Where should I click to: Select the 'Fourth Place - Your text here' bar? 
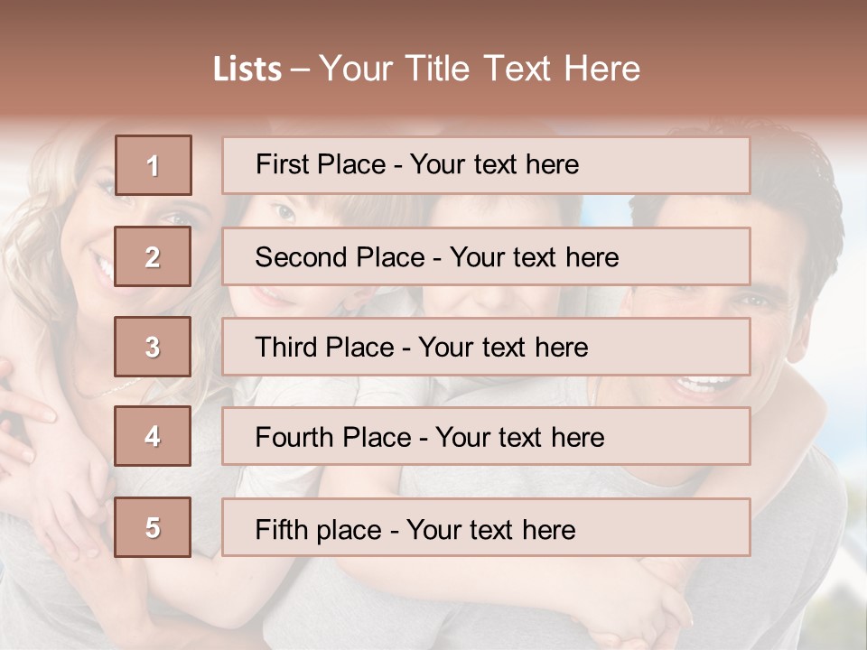[x=486, y=437]
